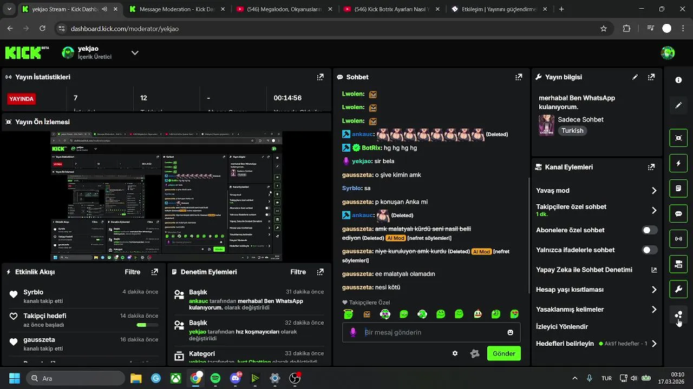Pop out the Denetim Eylemleri panel
This screenshot has height=389, width=693.
pyautogui.click(x=320, y=272)
